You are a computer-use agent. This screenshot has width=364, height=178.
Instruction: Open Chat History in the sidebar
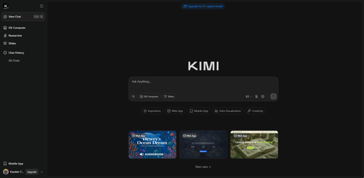pyautogui.click(x=16, y=53)
